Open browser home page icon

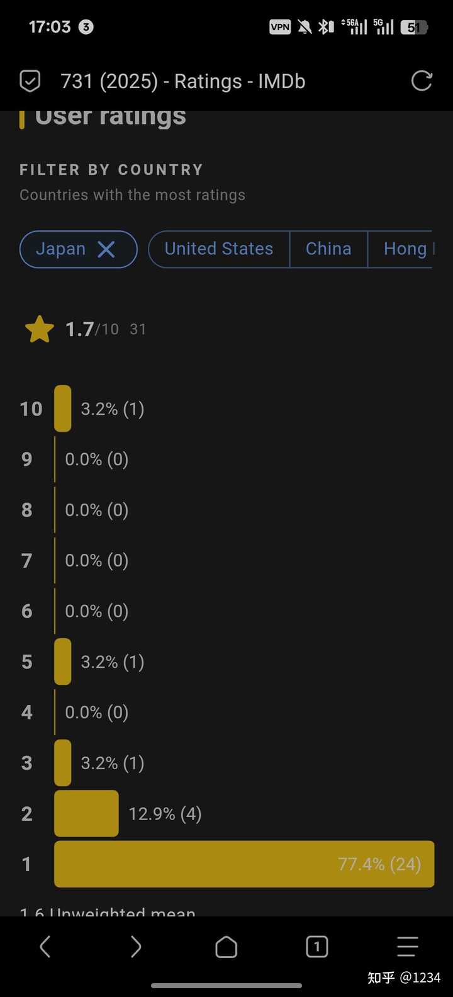[x=226, y=947]
